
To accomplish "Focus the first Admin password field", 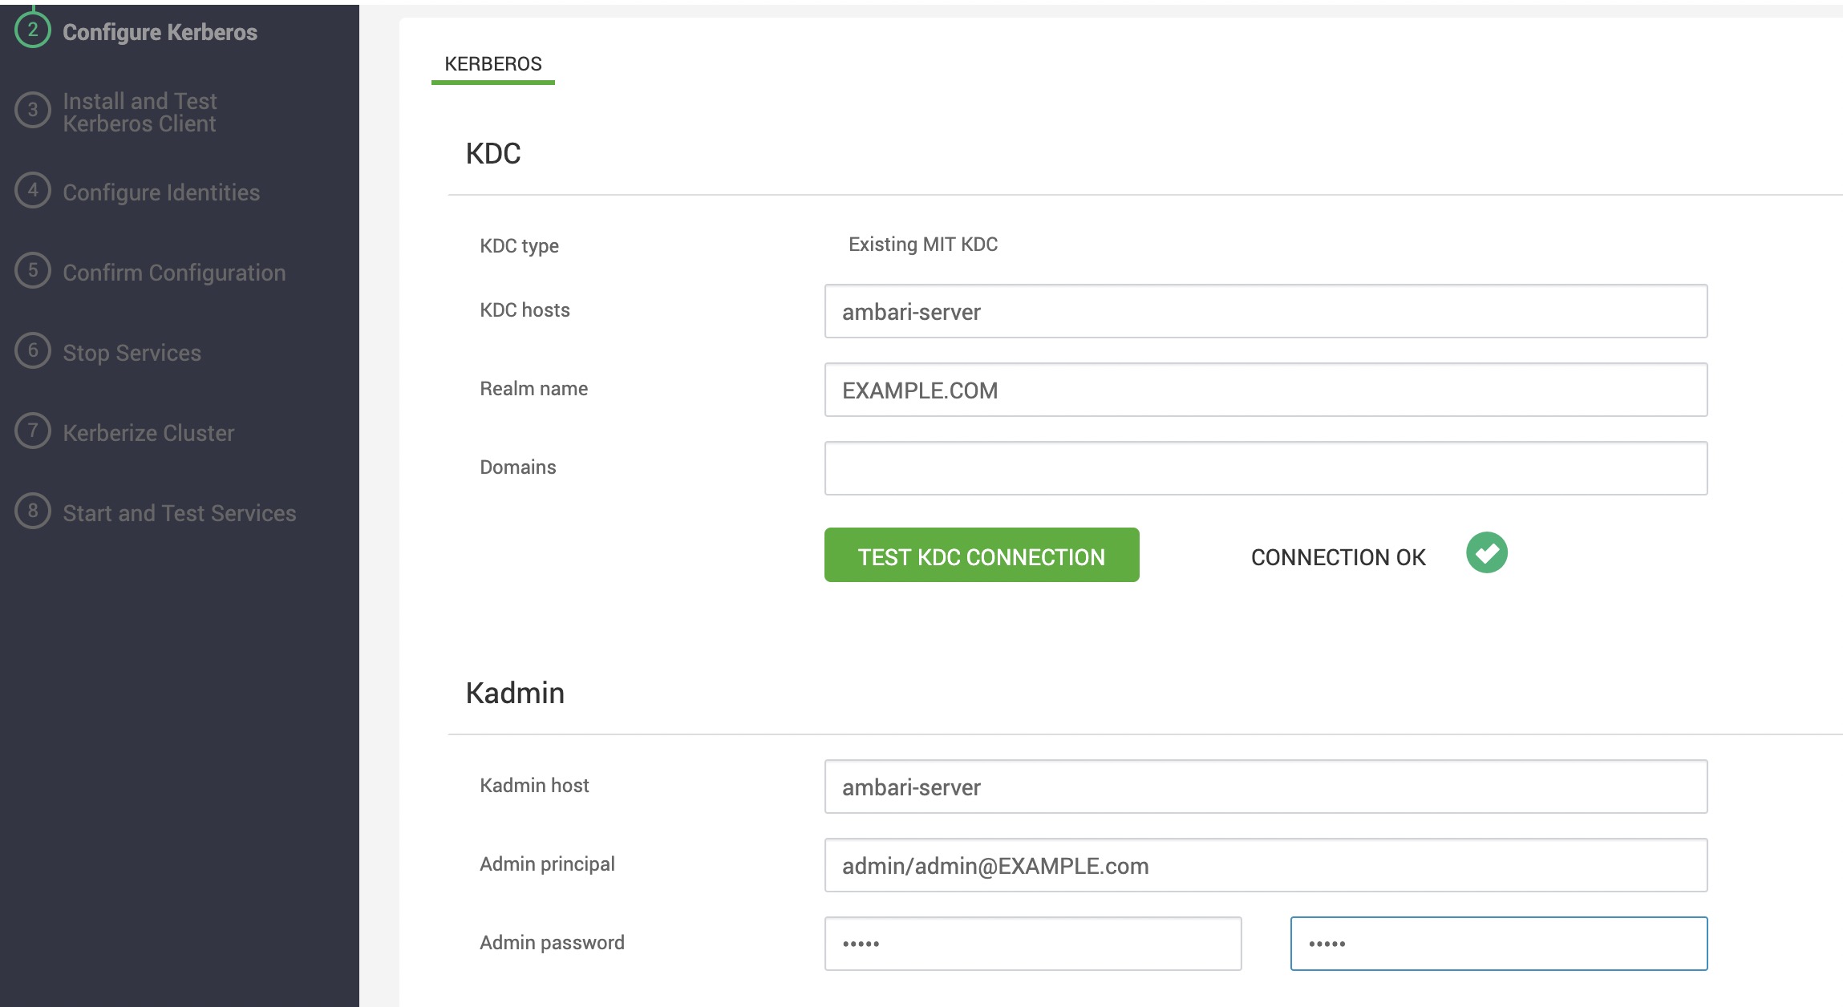I will (1032, 944).
